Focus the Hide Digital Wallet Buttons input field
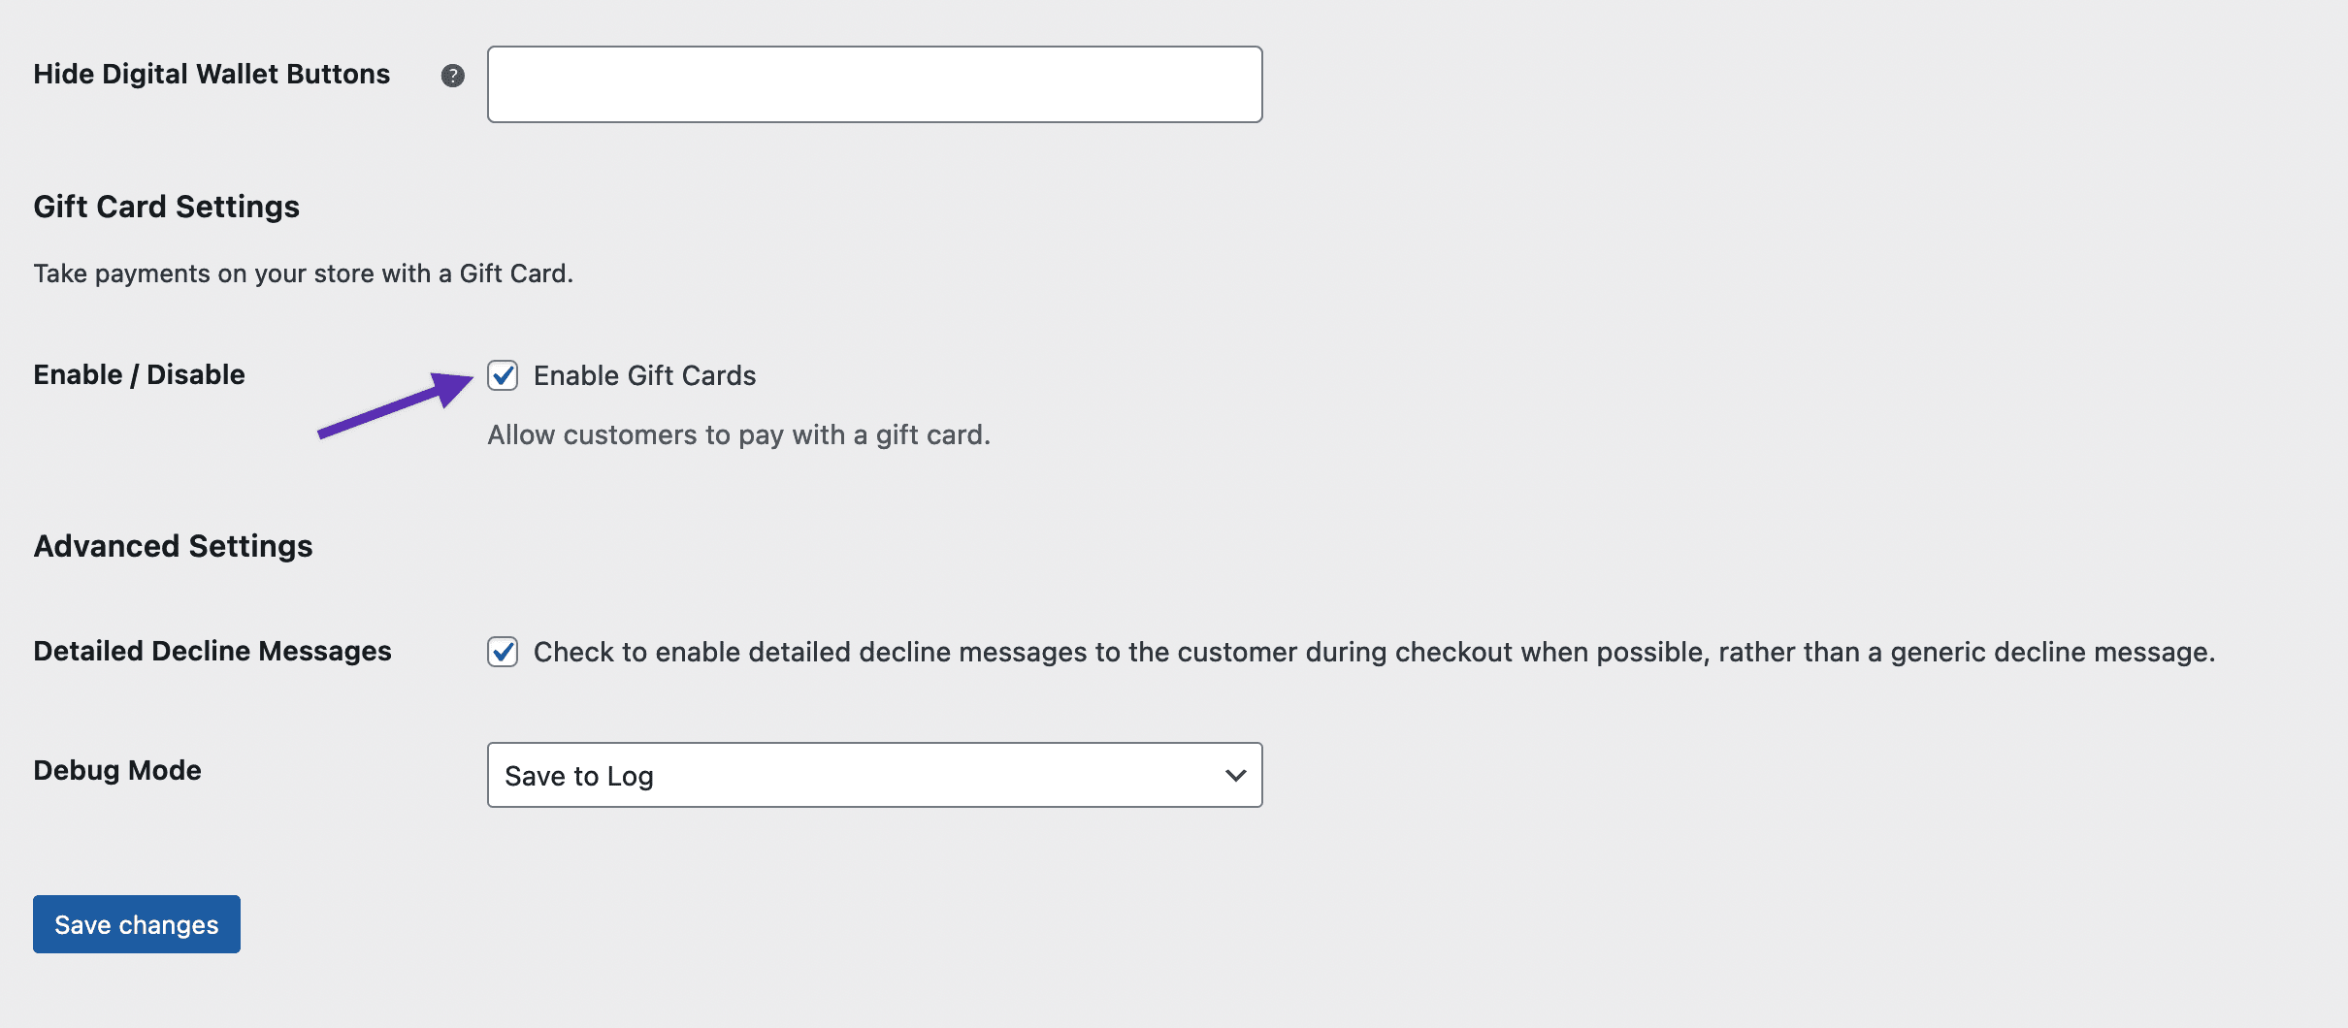 pos(874,84)
